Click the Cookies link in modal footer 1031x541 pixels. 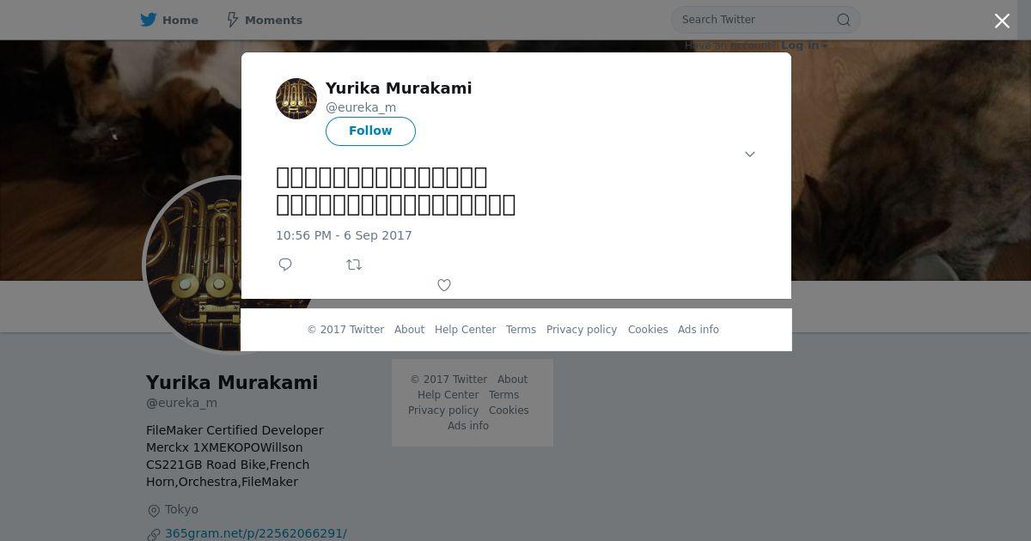(x=648, y=330)
